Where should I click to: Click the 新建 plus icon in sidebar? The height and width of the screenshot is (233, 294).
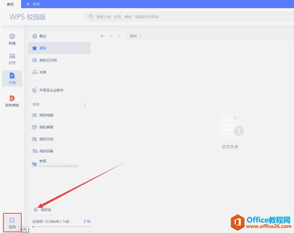click(x=12, y=36)
